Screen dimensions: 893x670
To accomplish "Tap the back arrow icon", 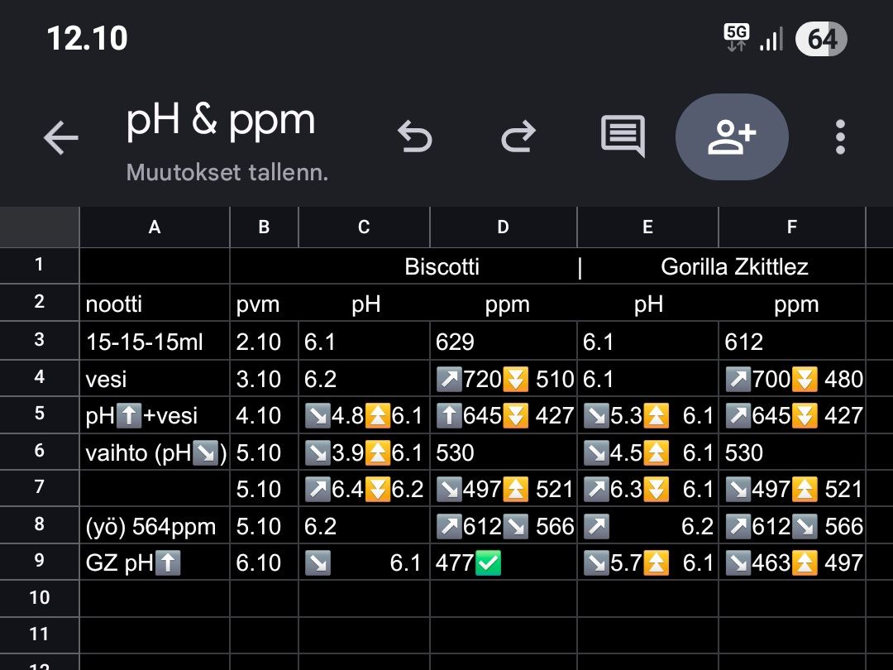I will pos(61,137).
